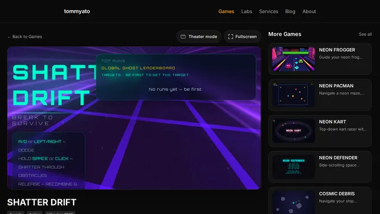Click the SHATTER DRIFT heading below game
Image resolution: width=380 pixels, height=214 pixels.
point(42,202)
